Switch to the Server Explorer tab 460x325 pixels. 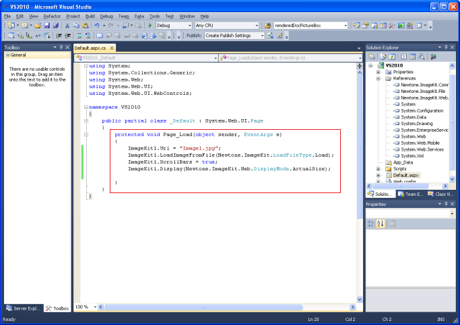pyautogui.click(x=24, y=308)
